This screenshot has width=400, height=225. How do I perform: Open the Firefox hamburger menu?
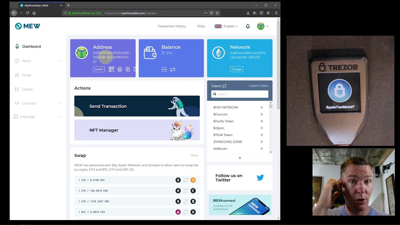coord(276,13)
